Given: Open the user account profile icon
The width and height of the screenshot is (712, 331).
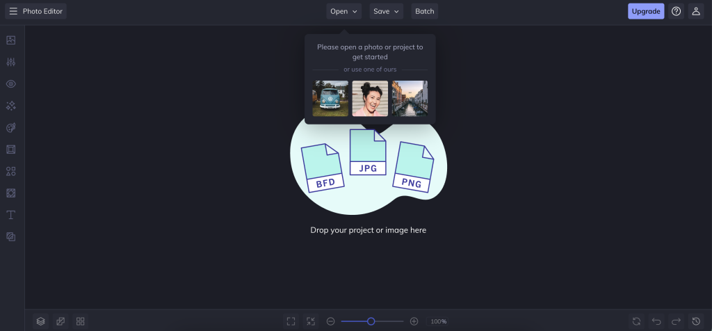Looking at the screenshot, I should (x=696, y=11).
